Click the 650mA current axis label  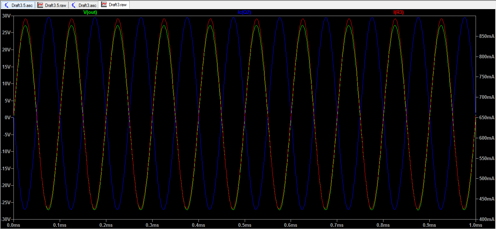(x=487, y=118)
